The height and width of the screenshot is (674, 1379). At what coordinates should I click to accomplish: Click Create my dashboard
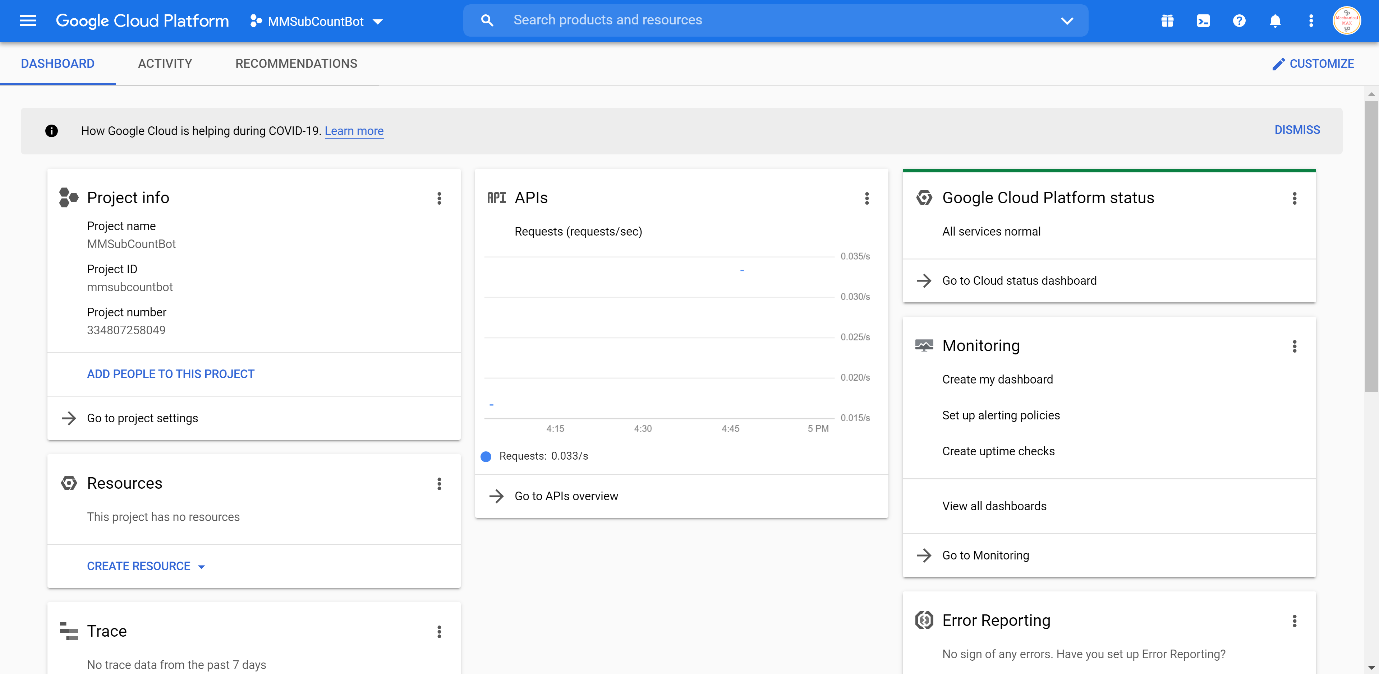[997, 379]
